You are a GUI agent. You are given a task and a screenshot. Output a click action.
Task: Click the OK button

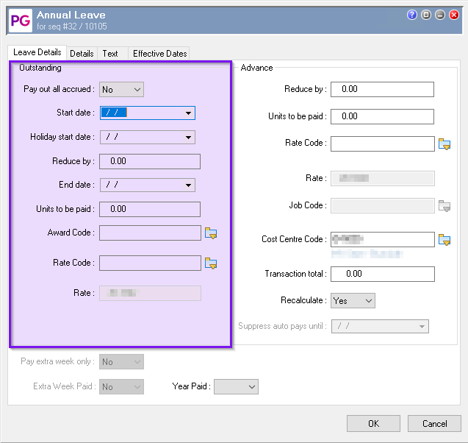(373, 424)
